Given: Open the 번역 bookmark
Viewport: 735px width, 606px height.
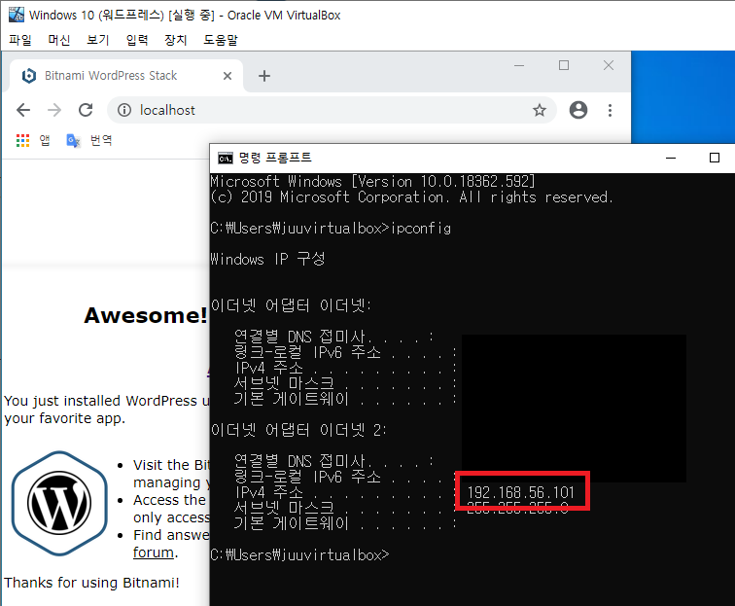Looking at the screenshot, I should (89, 140).
